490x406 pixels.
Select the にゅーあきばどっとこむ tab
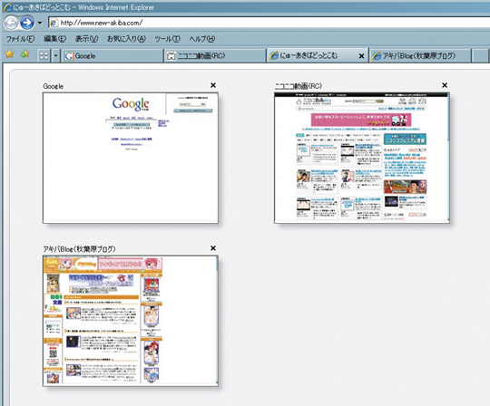[x=318, y=56]
